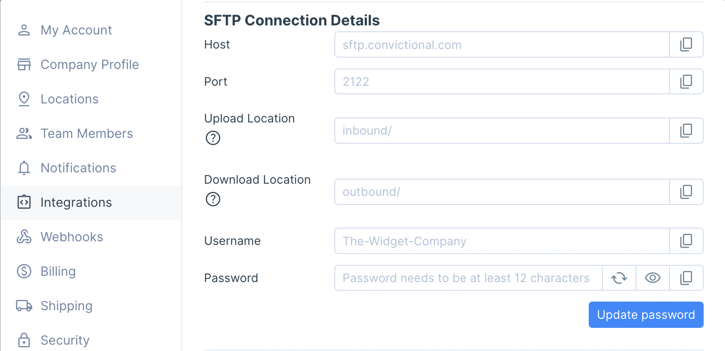Open the Locations section
Image resolution: width=725 pixels, height=351 pixels.
(69, 99)
